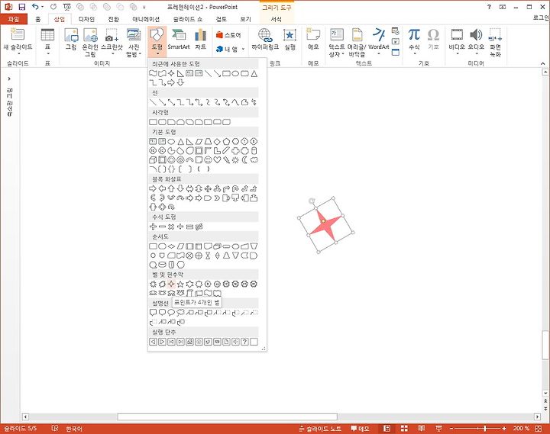Open the 수식 (Equation) dropdown
The height and width of the screenshot is (434, 550).
(x=414, y=53)
